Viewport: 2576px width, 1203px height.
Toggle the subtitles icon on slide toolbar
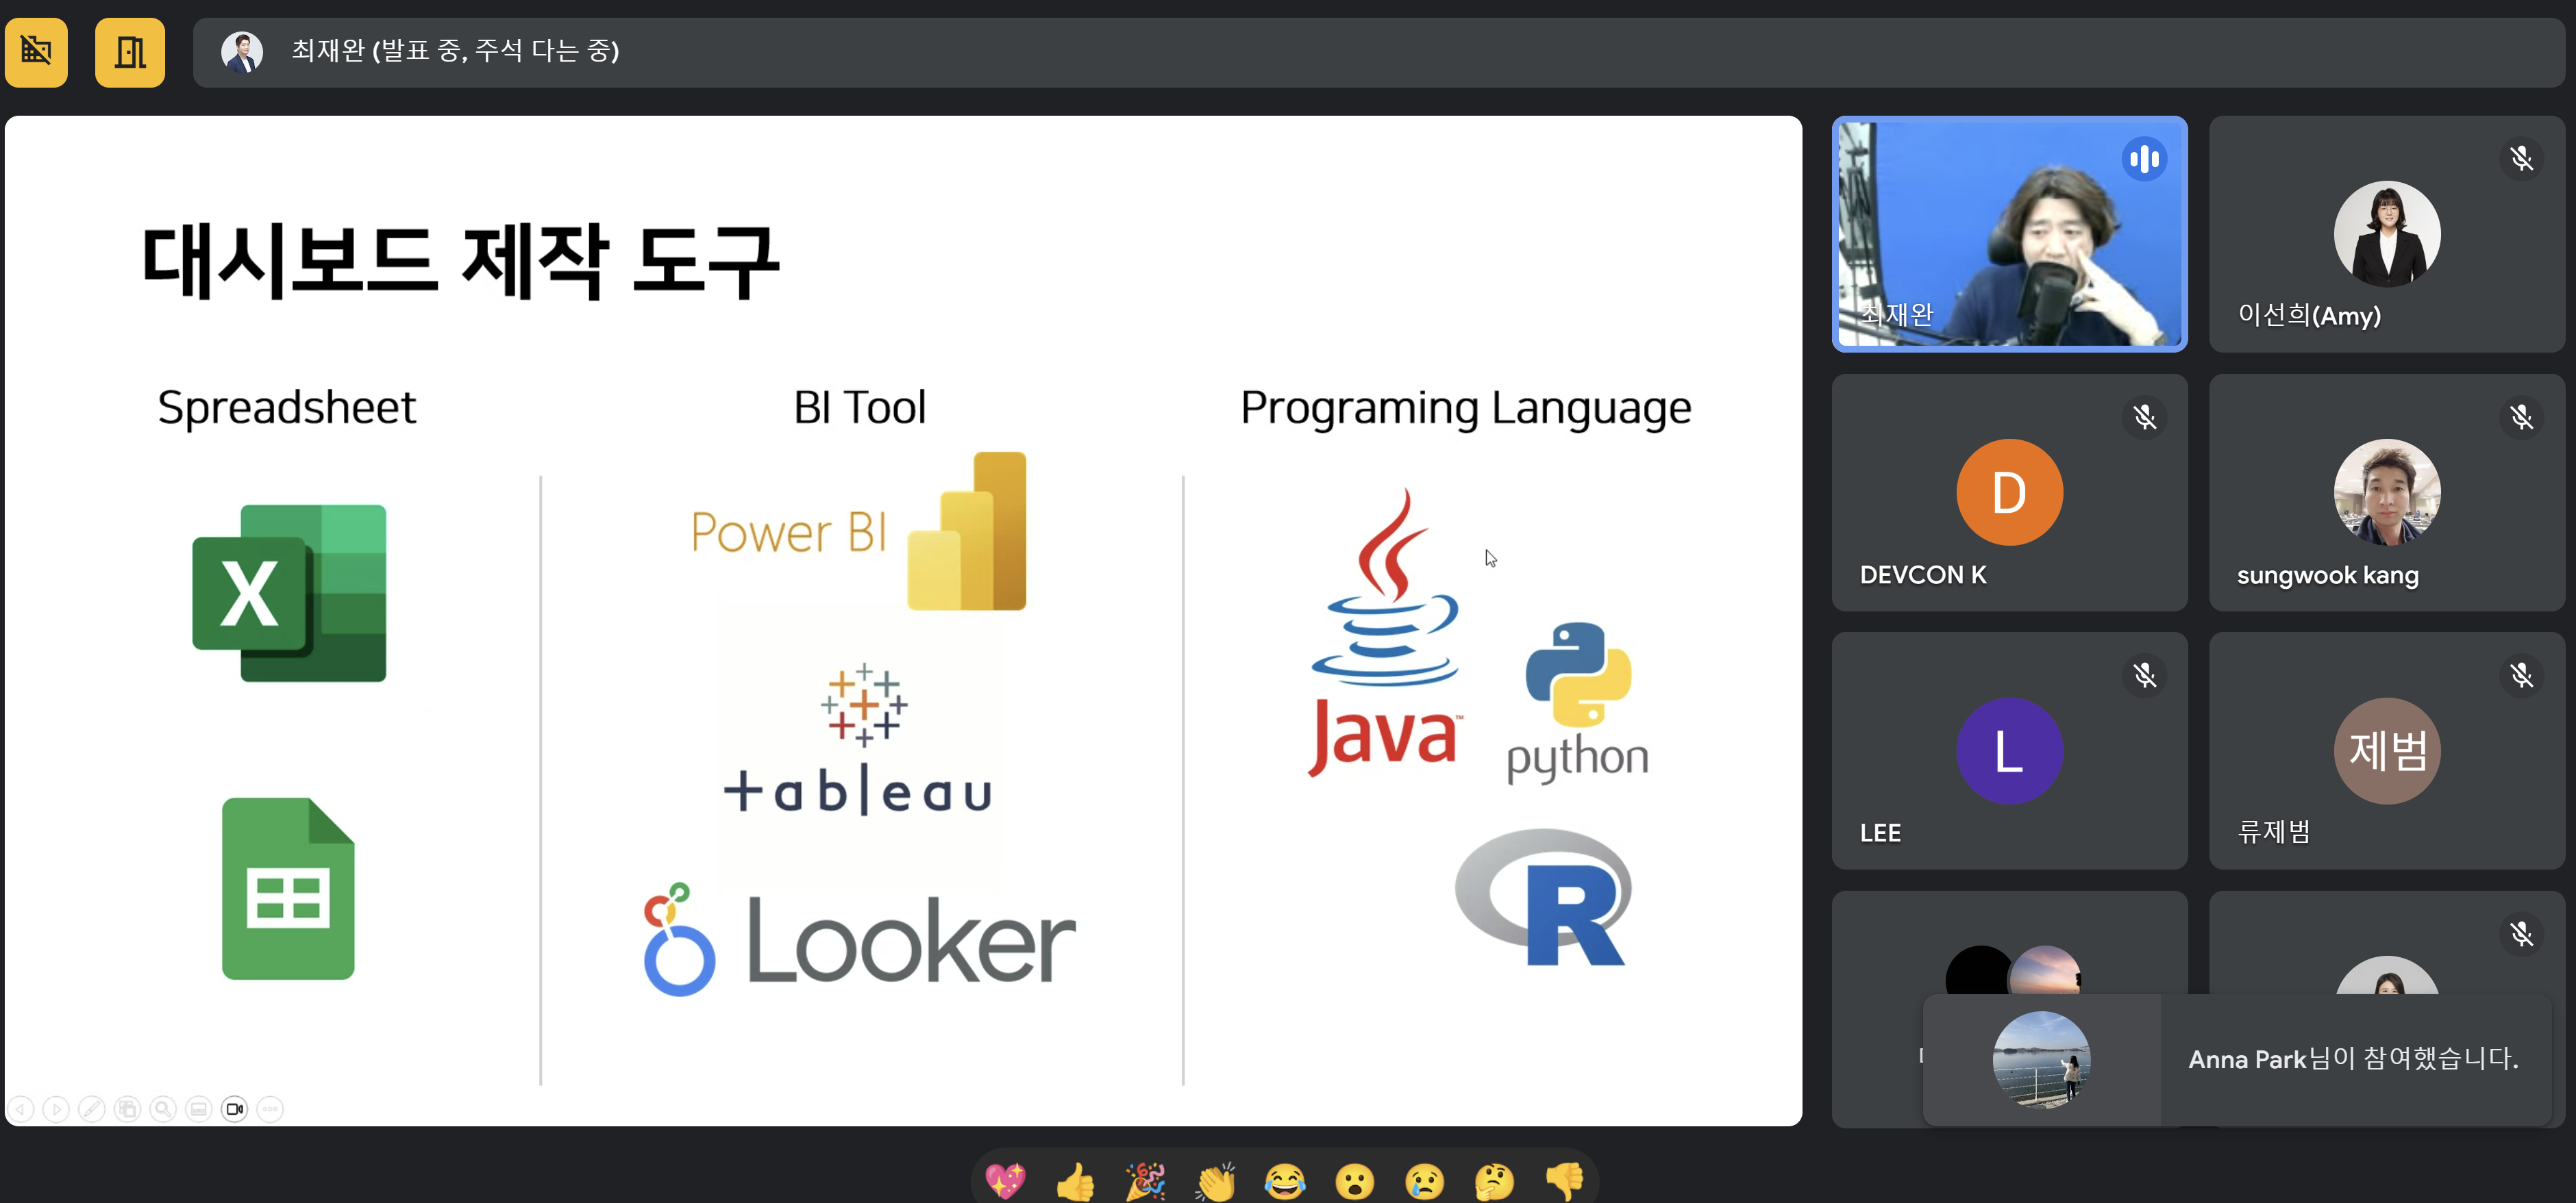coord(199,1108)
